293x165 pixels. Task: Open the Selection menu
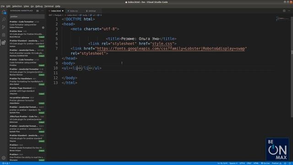17,6
